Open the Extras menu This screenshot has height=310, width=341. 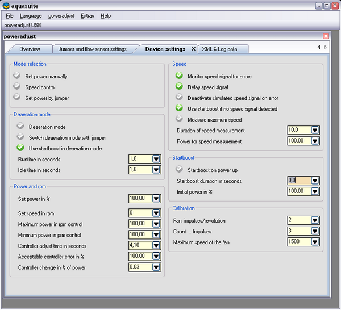click(87, 16)
